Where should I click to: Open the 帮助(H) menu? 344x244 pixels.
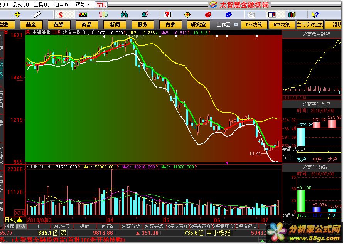tap(83, 4)
